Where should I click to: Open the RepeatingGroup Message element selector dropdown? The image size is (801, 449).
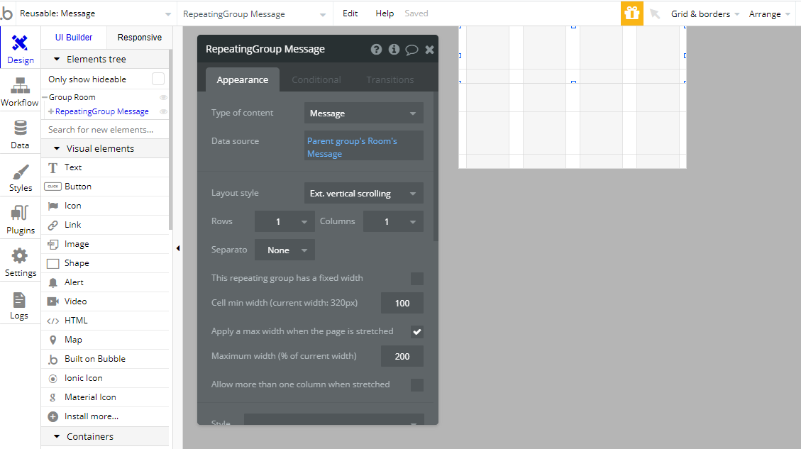point(255,14)
